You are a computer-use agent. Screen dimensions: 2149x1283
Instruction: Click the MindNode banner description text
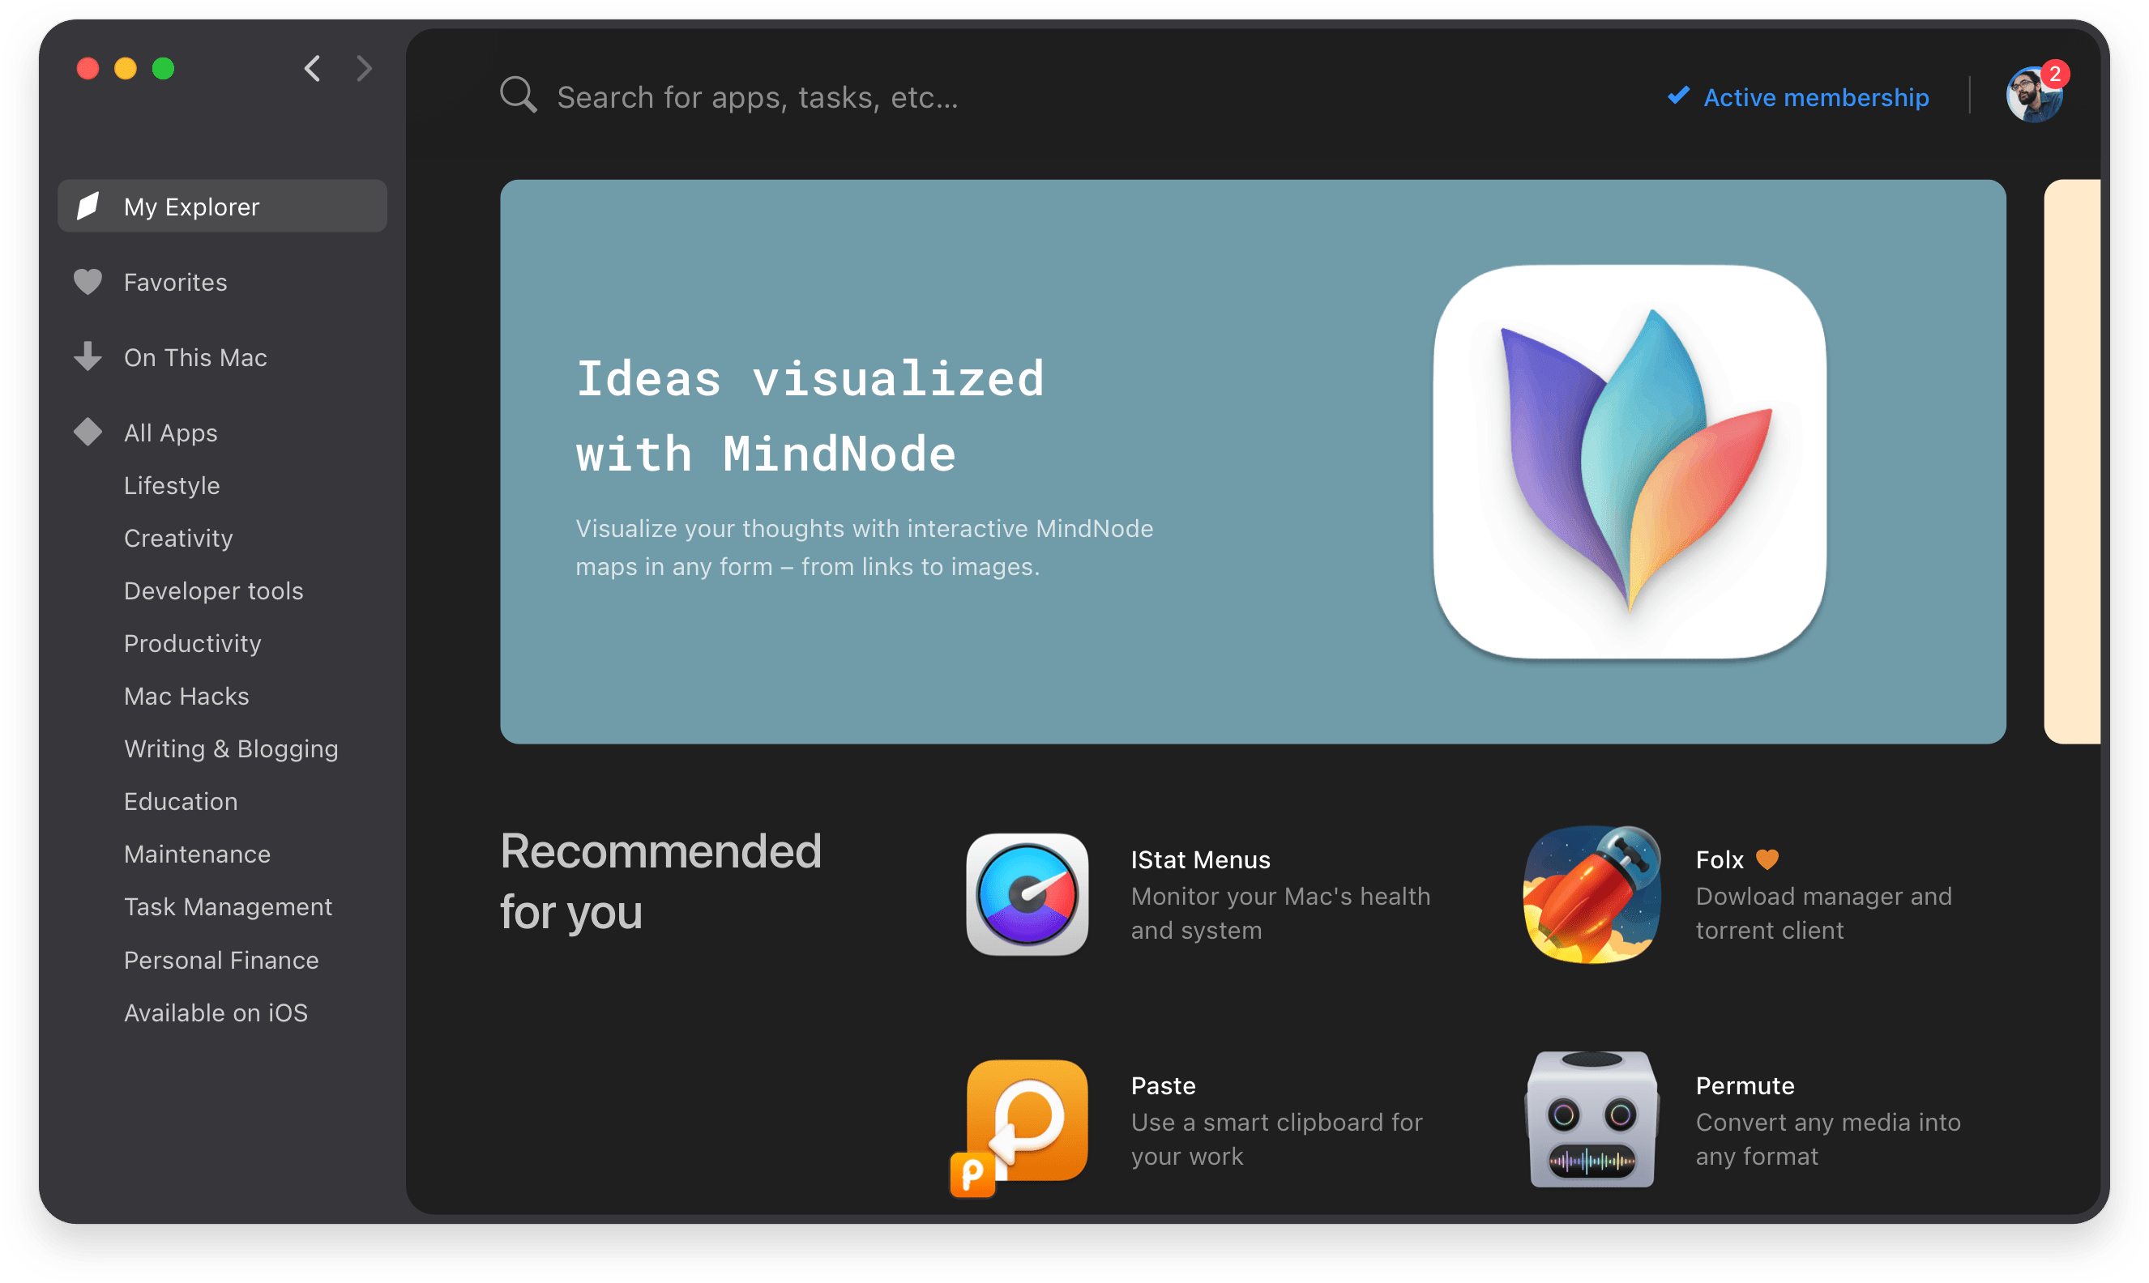[x=864, y=548]
